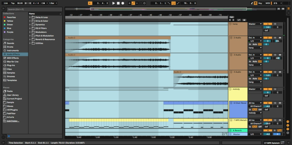Click the Tap tempo button
This screenshot has height=145, width=292.
[13, 3]
